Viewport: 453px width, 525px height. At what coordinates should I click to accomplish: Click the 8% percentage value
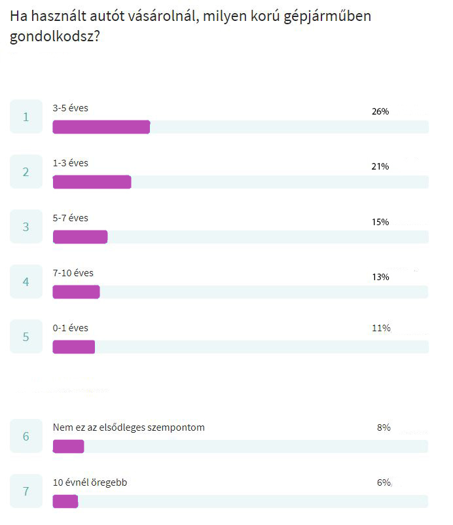pyautogui.click(x=383, y=427)
